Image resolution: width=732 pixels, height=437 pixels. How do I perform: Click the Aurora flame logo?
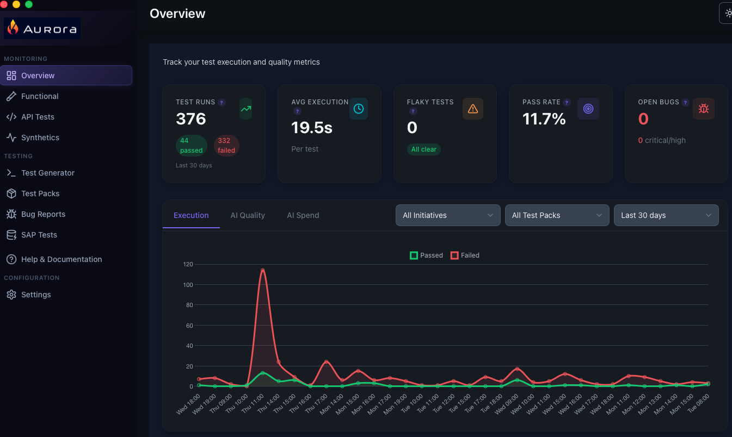pos(42,29)
